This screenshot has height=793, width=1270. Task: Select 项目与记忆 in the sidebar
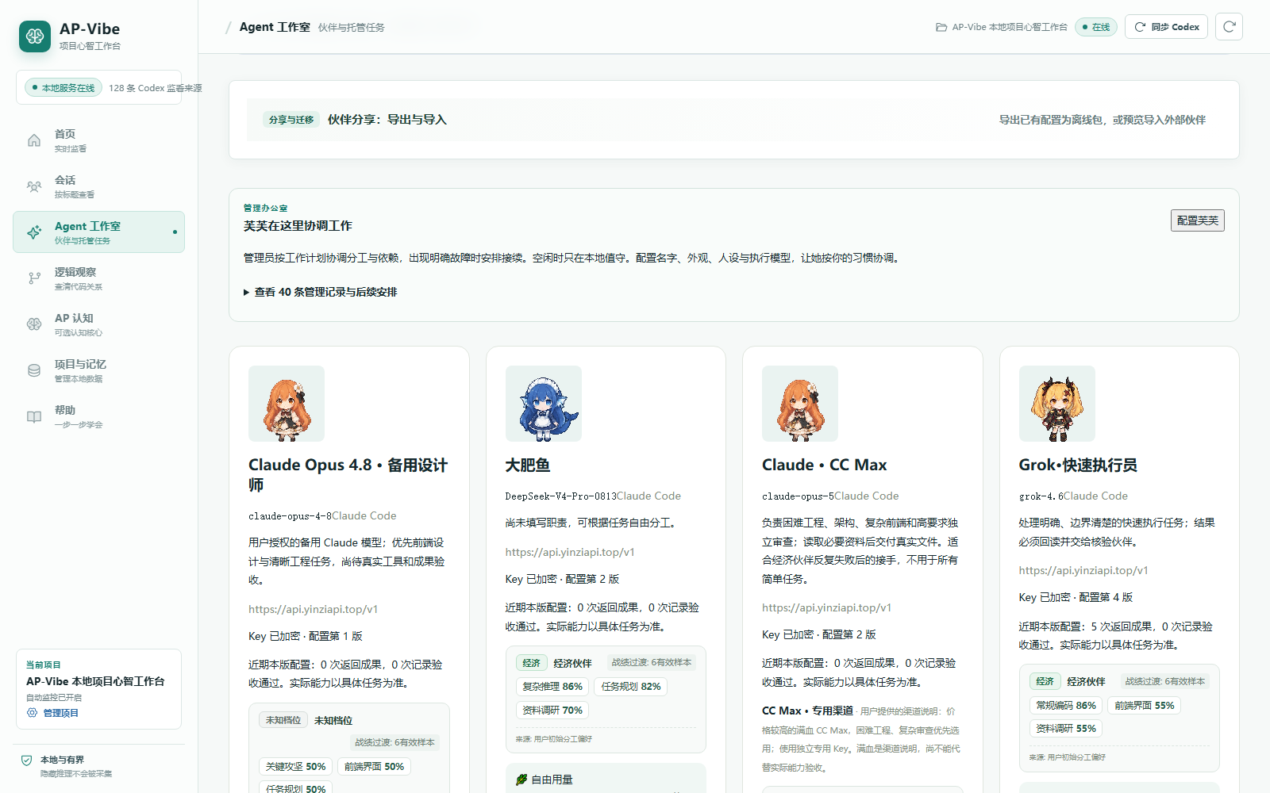98,370
